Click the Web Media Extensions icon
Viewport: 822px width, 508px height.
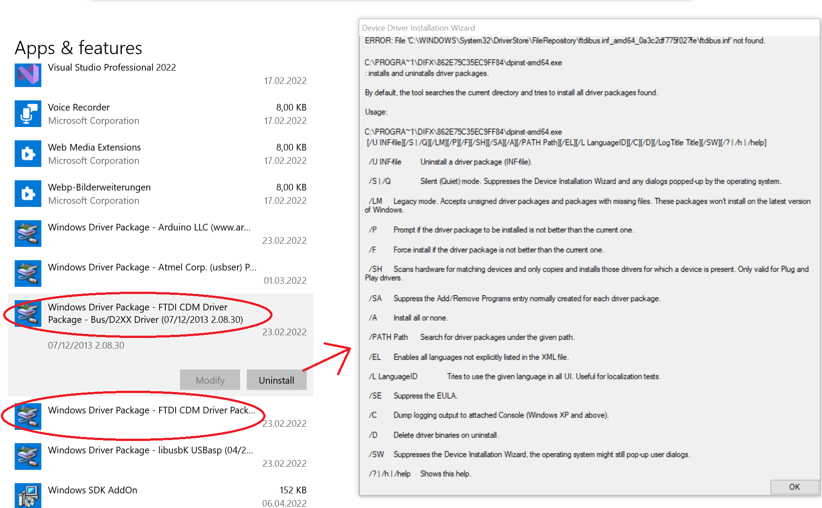point(28,154)
